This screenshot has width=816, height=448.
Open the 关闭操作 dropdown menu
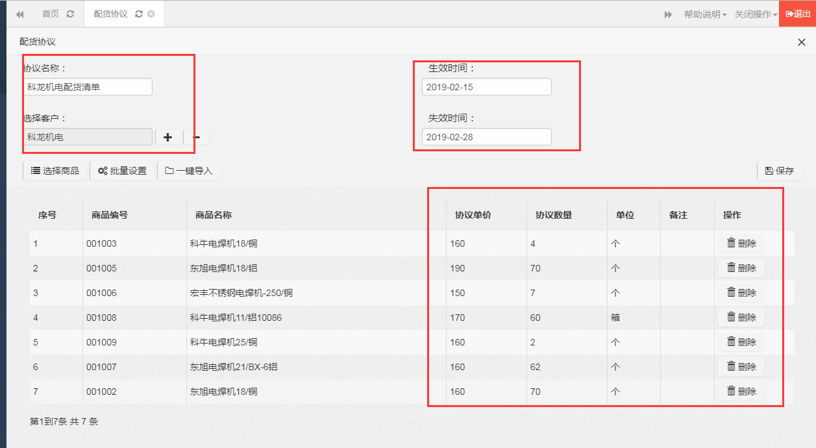point(756,14)
